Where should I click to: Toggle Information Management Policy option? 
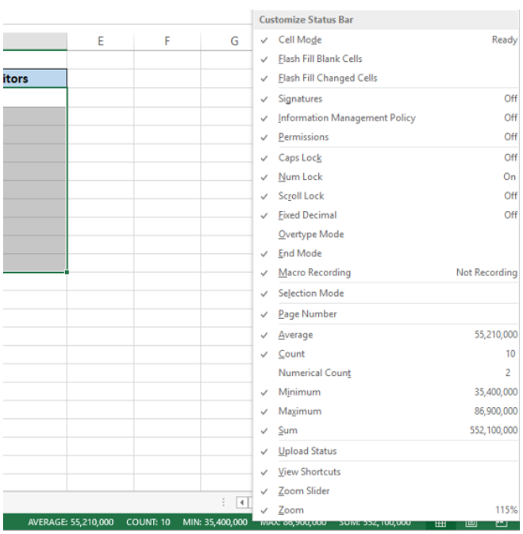click(386, 118)
